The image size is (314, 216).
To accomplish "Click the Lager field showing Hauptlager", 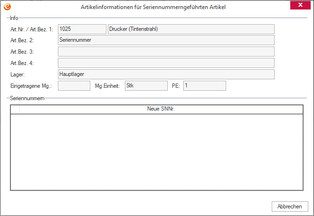I will [166, 74].
